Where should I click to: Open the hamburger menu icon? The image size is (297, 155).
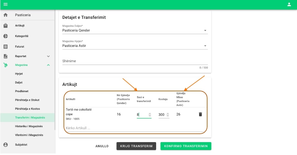point(5,4)
